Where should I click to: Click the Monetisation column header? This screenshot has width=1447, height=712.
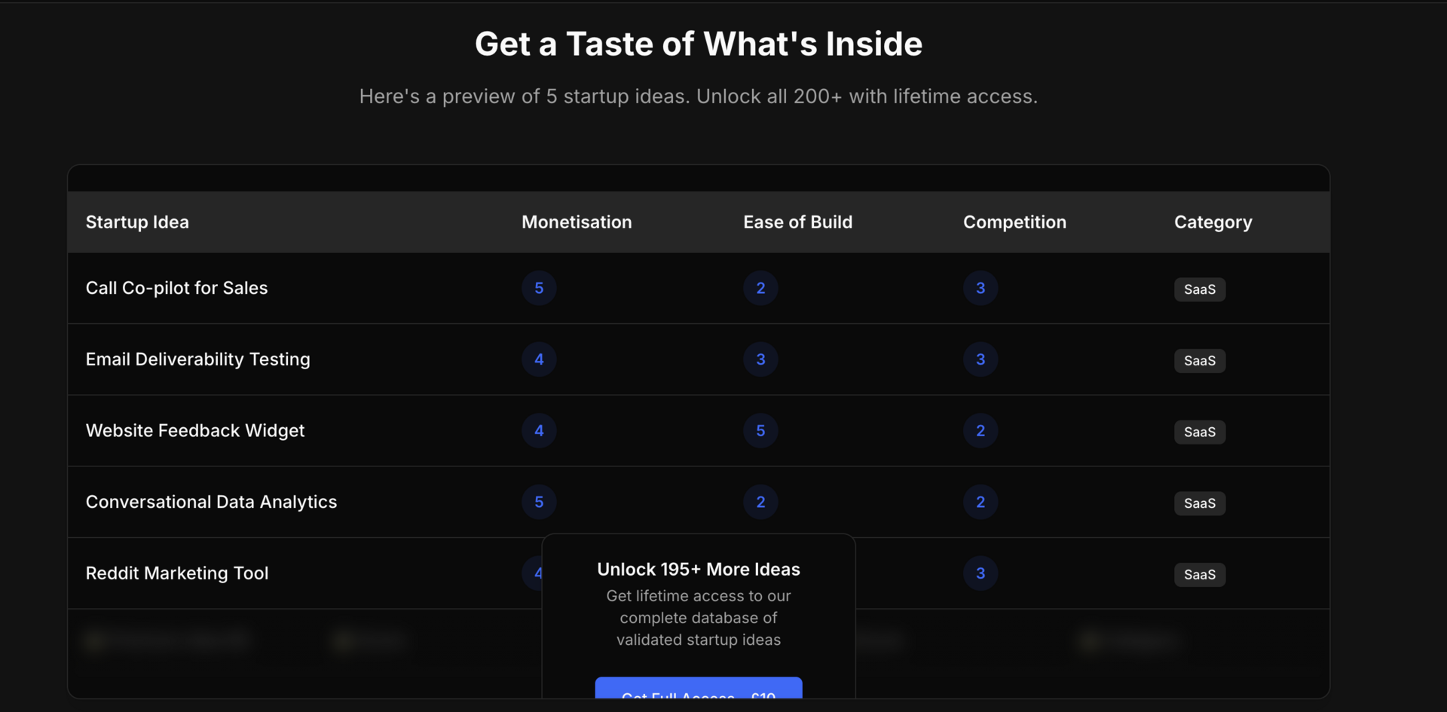pyautogui.click(x=577, y=222)
